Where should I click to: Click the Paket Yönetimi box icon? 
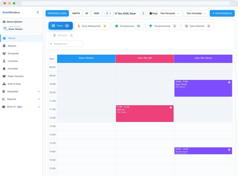4,76
